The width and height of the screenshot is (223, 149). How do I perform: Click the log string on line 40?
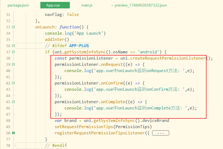coord(139,71)
